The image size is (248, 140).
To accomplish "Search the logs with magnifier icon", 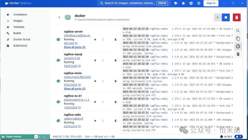I will point(238,31).
